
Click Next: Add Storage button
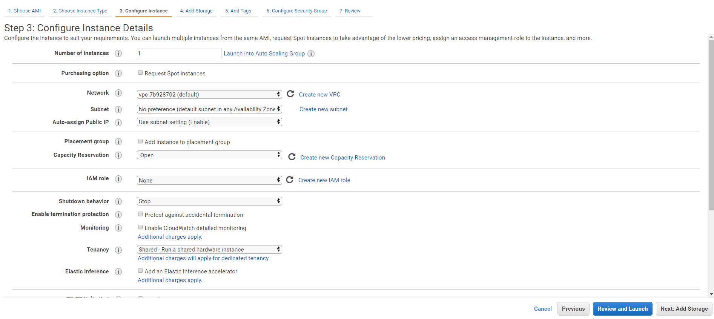[684, 309]
